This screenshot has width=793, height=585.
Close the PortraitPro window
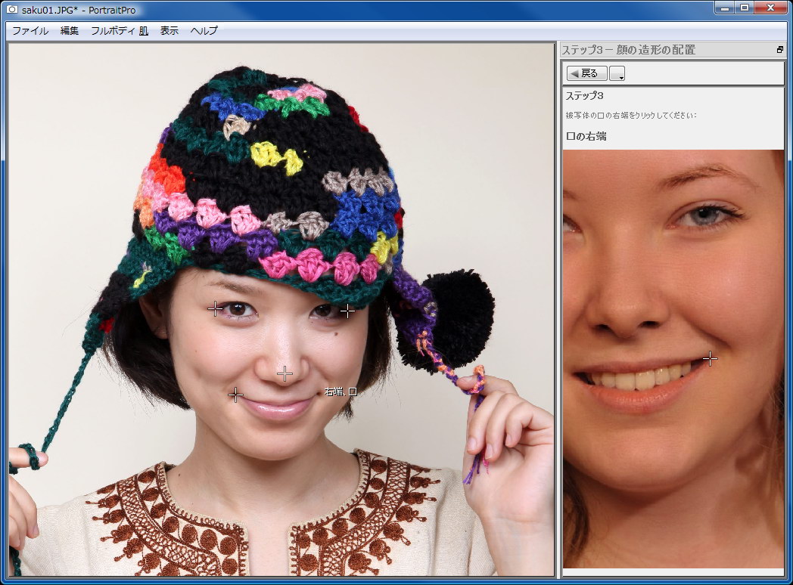(770, 8)
